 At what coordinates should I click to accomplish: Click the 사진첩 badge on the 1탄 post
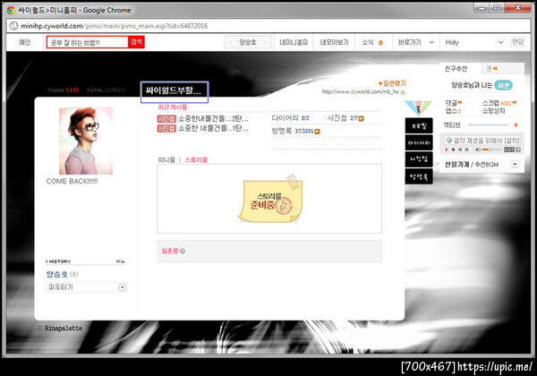tap(166, 128)
